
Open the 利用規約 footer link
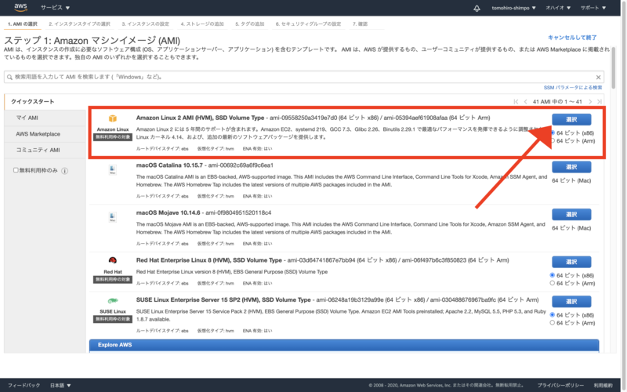click(603, 385)
